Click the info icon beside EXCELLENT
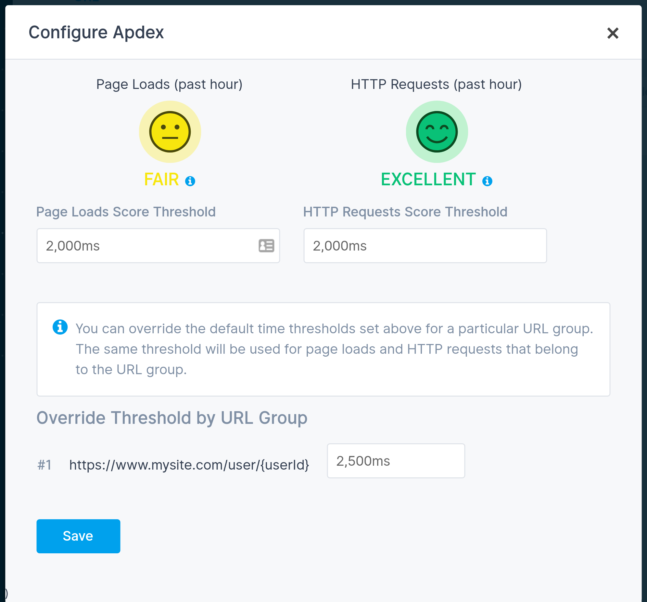647x602 pixels. (x=487, y=181)
